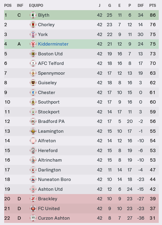Click the INF column header
Viewport: 162px width, 225px height.
pos(20,5)
